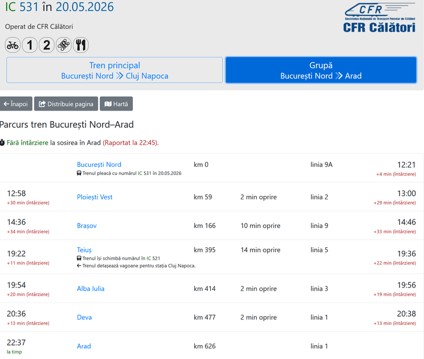Click 'km 59' distance text
This screenshot has height=359, width=424.
pyautogui.click(x=203, y=197)
